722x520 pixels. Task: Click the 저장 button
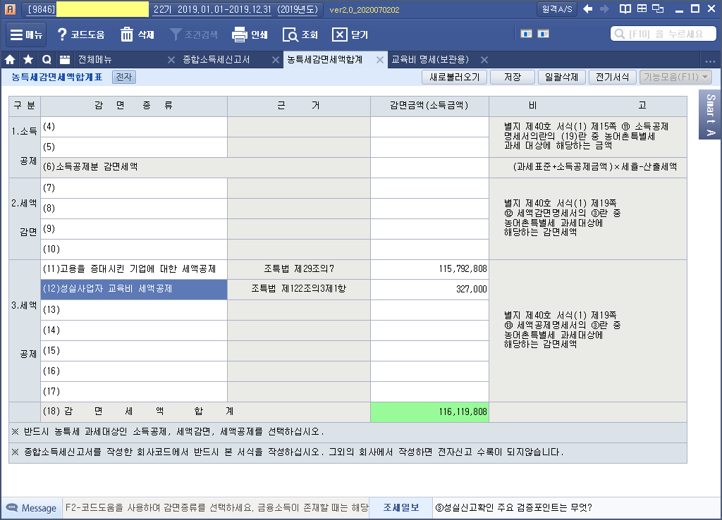pyautogui.click(x=513, y=77)
